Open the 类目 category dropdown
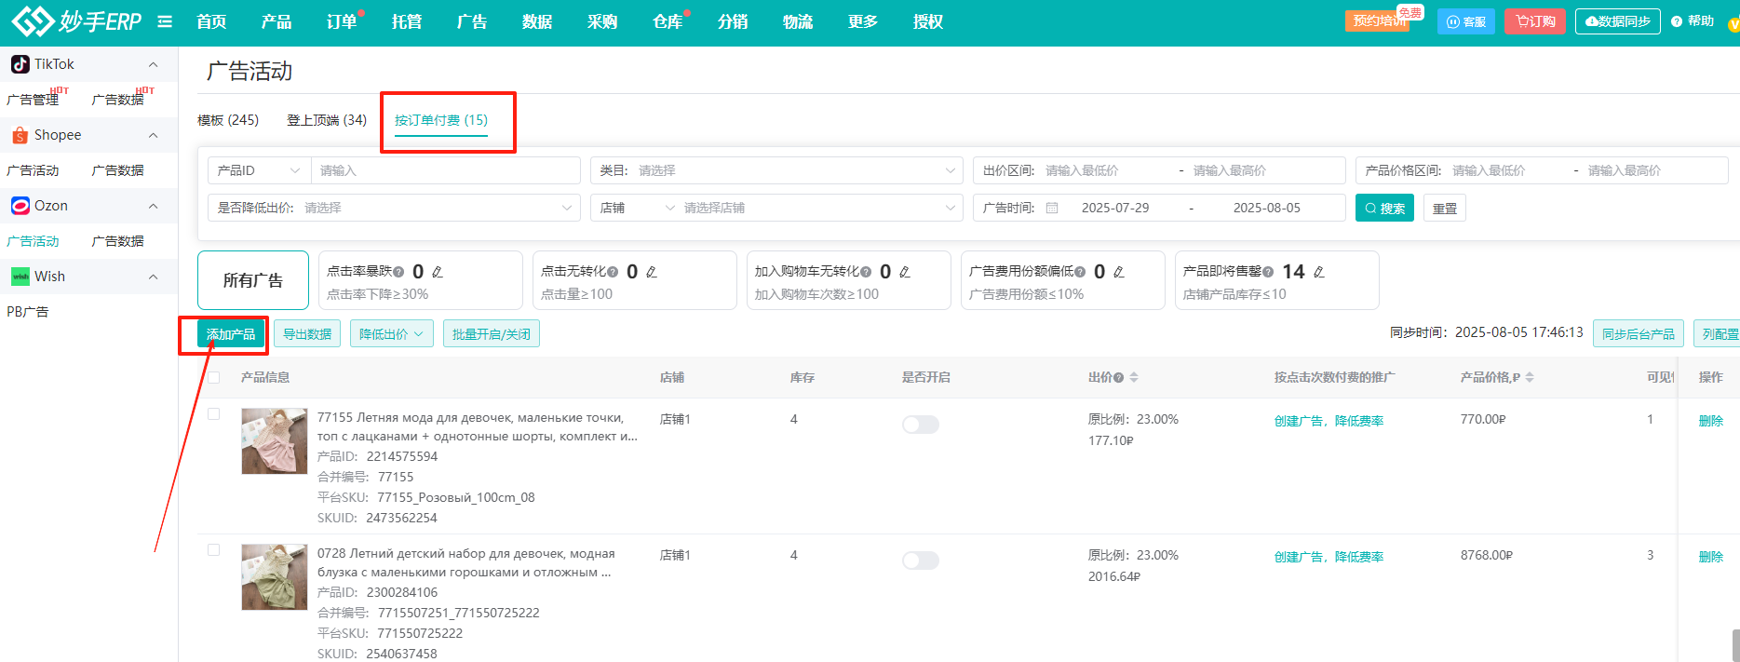The height and width of the screenshot is (662, 1740). coord(776,170)
